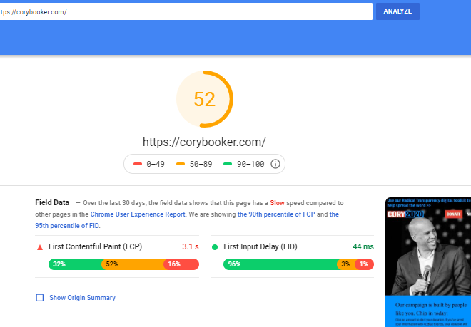
Task: Open the Cory 2020 page screenshot thumbnail
Action: (428, 262)
